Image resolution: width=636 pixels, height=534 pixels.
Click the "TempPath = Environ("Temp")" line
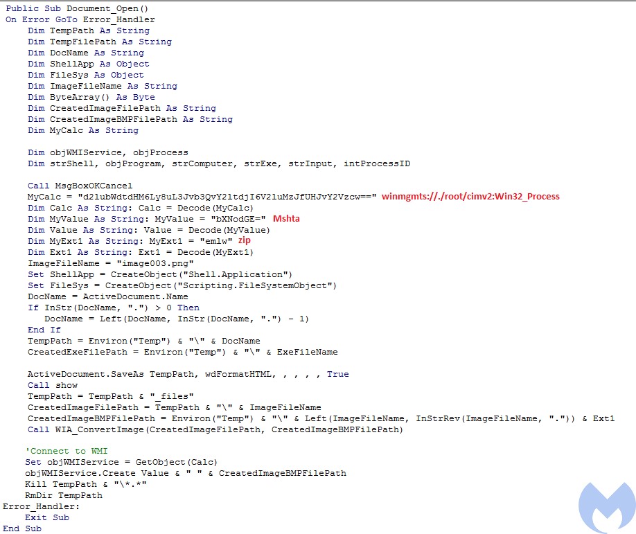pos(144,341)
